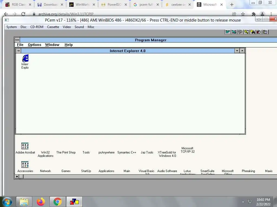Go back in Chrome
277x207 pixels.
6,14
